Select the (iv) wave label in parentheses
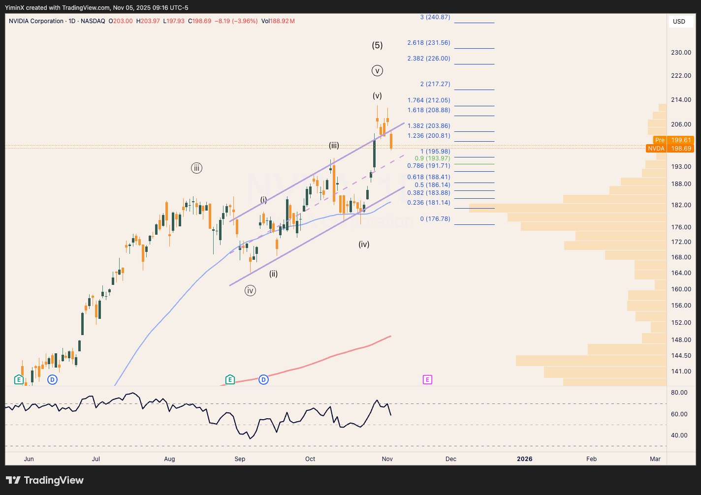This screenshot has width=701, height=495. (364, 244)
